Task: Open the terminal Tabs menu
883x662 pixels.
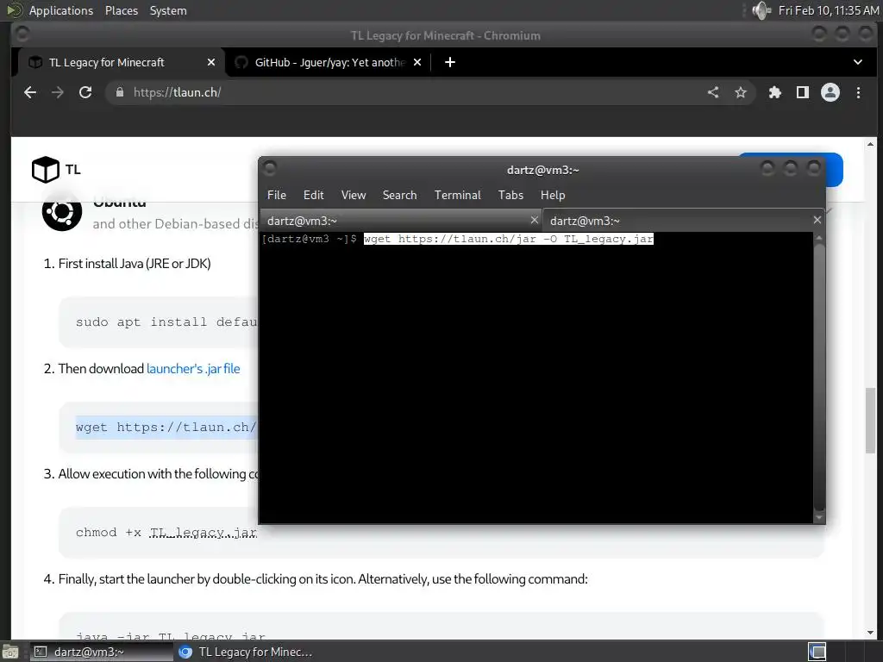Action: tap(510, 196)
